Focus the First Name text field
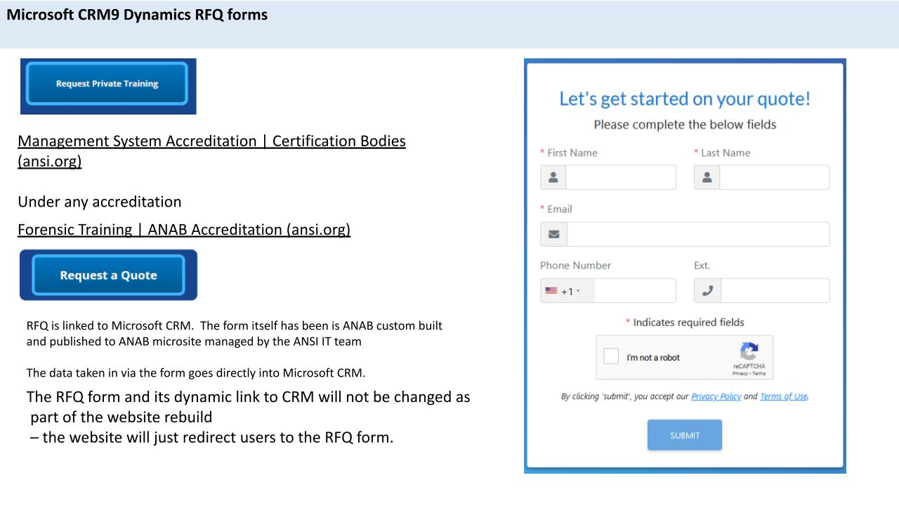The width and height of the screenshot is (899, 506). click(620, 178)
